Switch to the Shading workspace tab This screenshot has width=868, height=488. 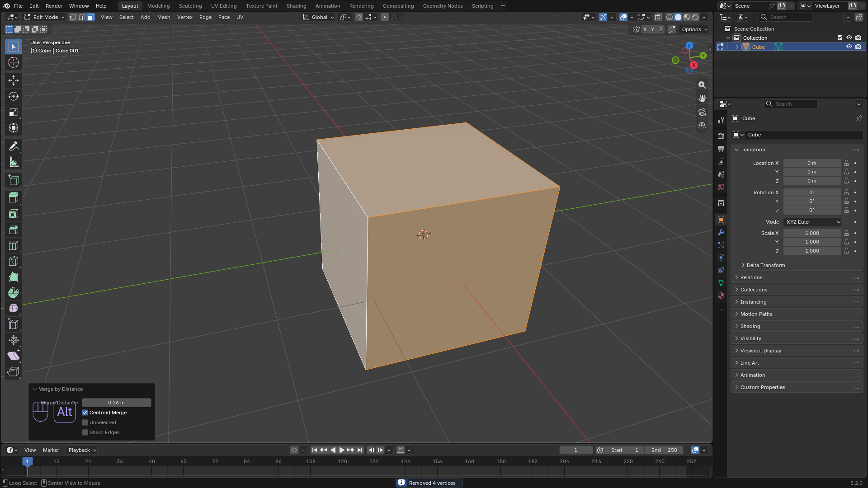[296, 6]
